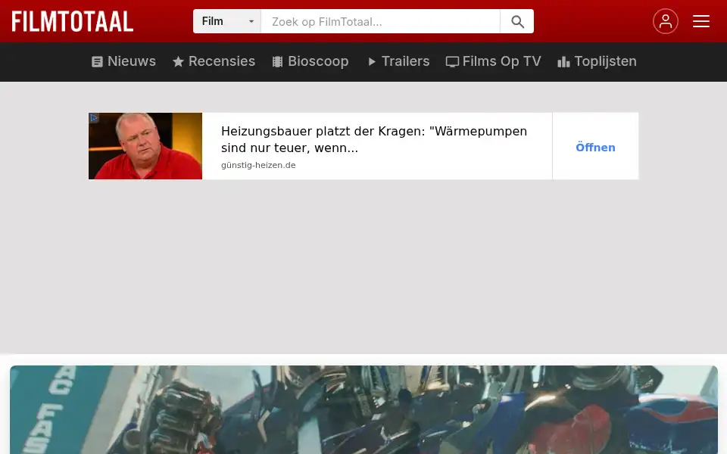Go to the Nieuws section
The height and width of the screenshot is (454, 727).
pos(123,61)
